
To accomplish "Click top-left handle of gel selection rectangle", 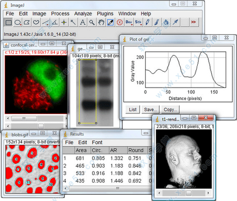I will coord(79,60).
